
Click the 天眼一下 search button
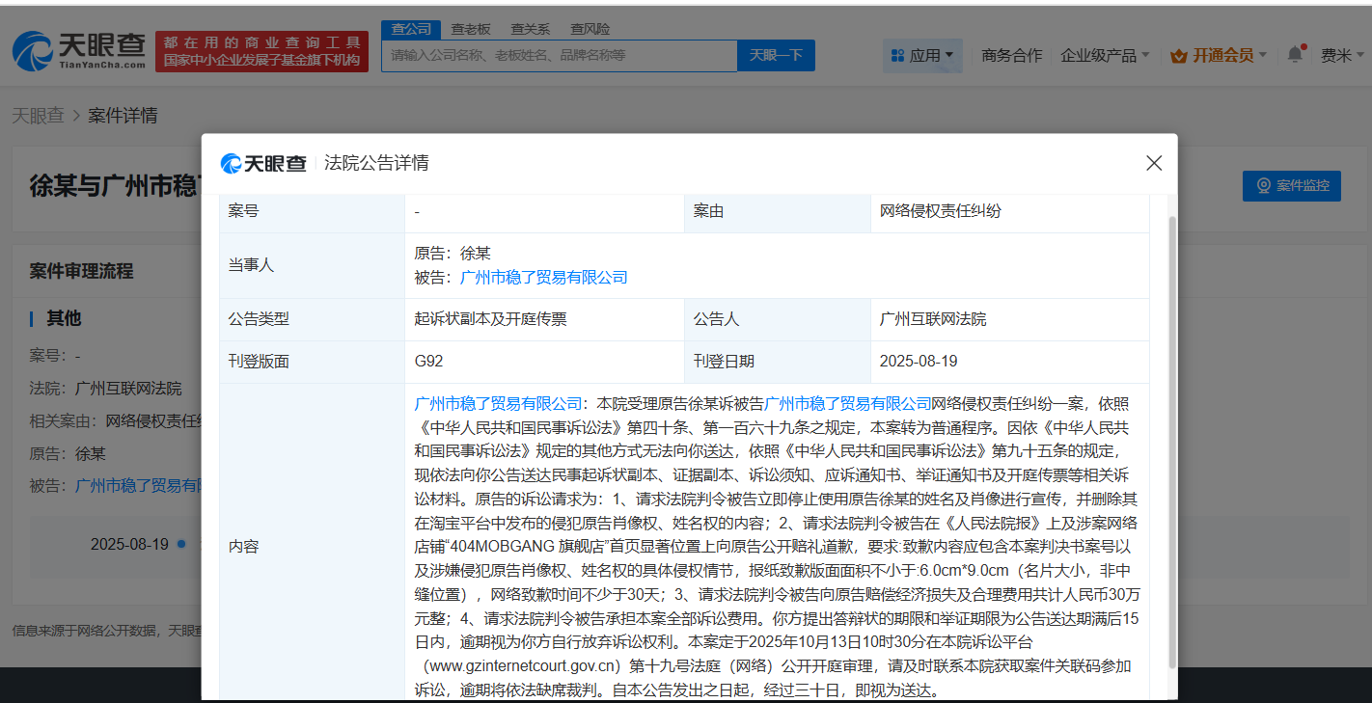[776, 55]
